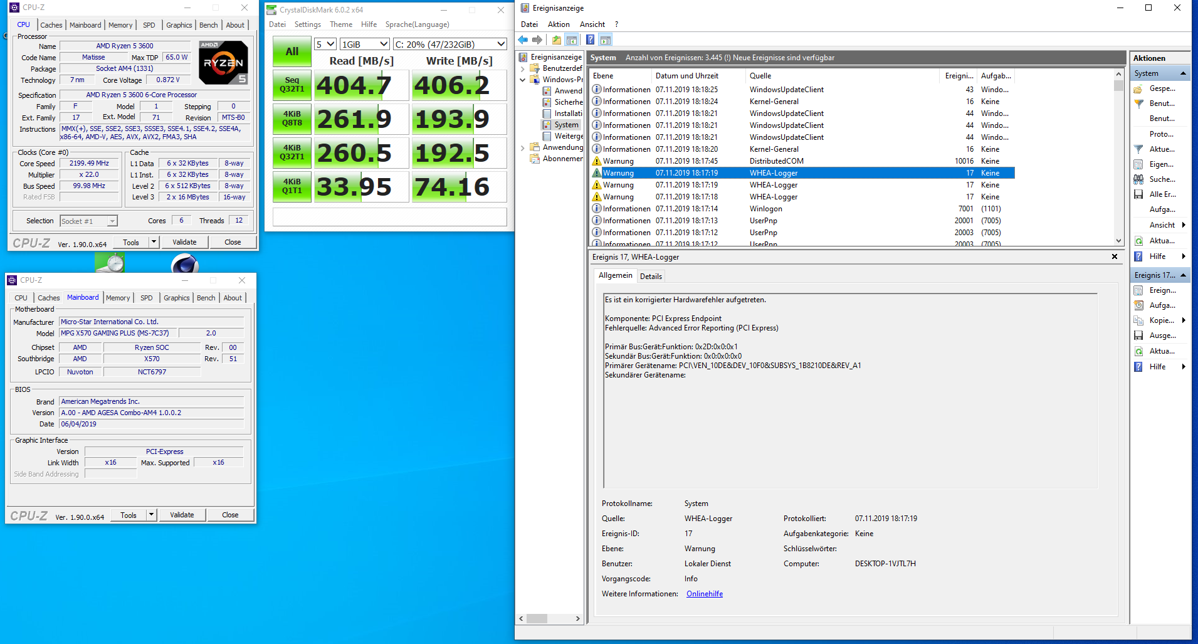The image size is (1198, 644).
Task: Select the Winlogon event row with ID 7001
Action: (802, 209)
